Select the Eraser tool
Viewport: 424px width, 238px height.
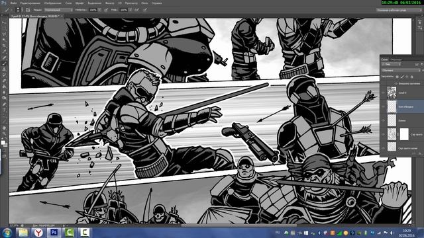(x=5, y=81)
